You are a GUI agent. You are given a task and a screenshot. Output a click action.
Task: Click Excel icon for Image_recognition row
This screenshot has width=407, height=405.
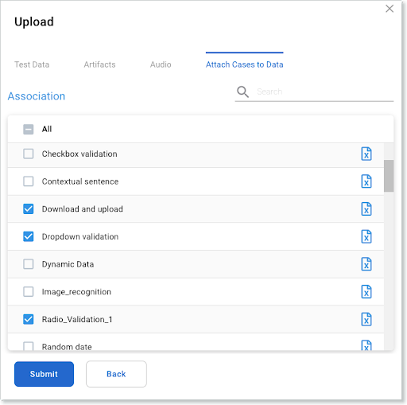366,292
